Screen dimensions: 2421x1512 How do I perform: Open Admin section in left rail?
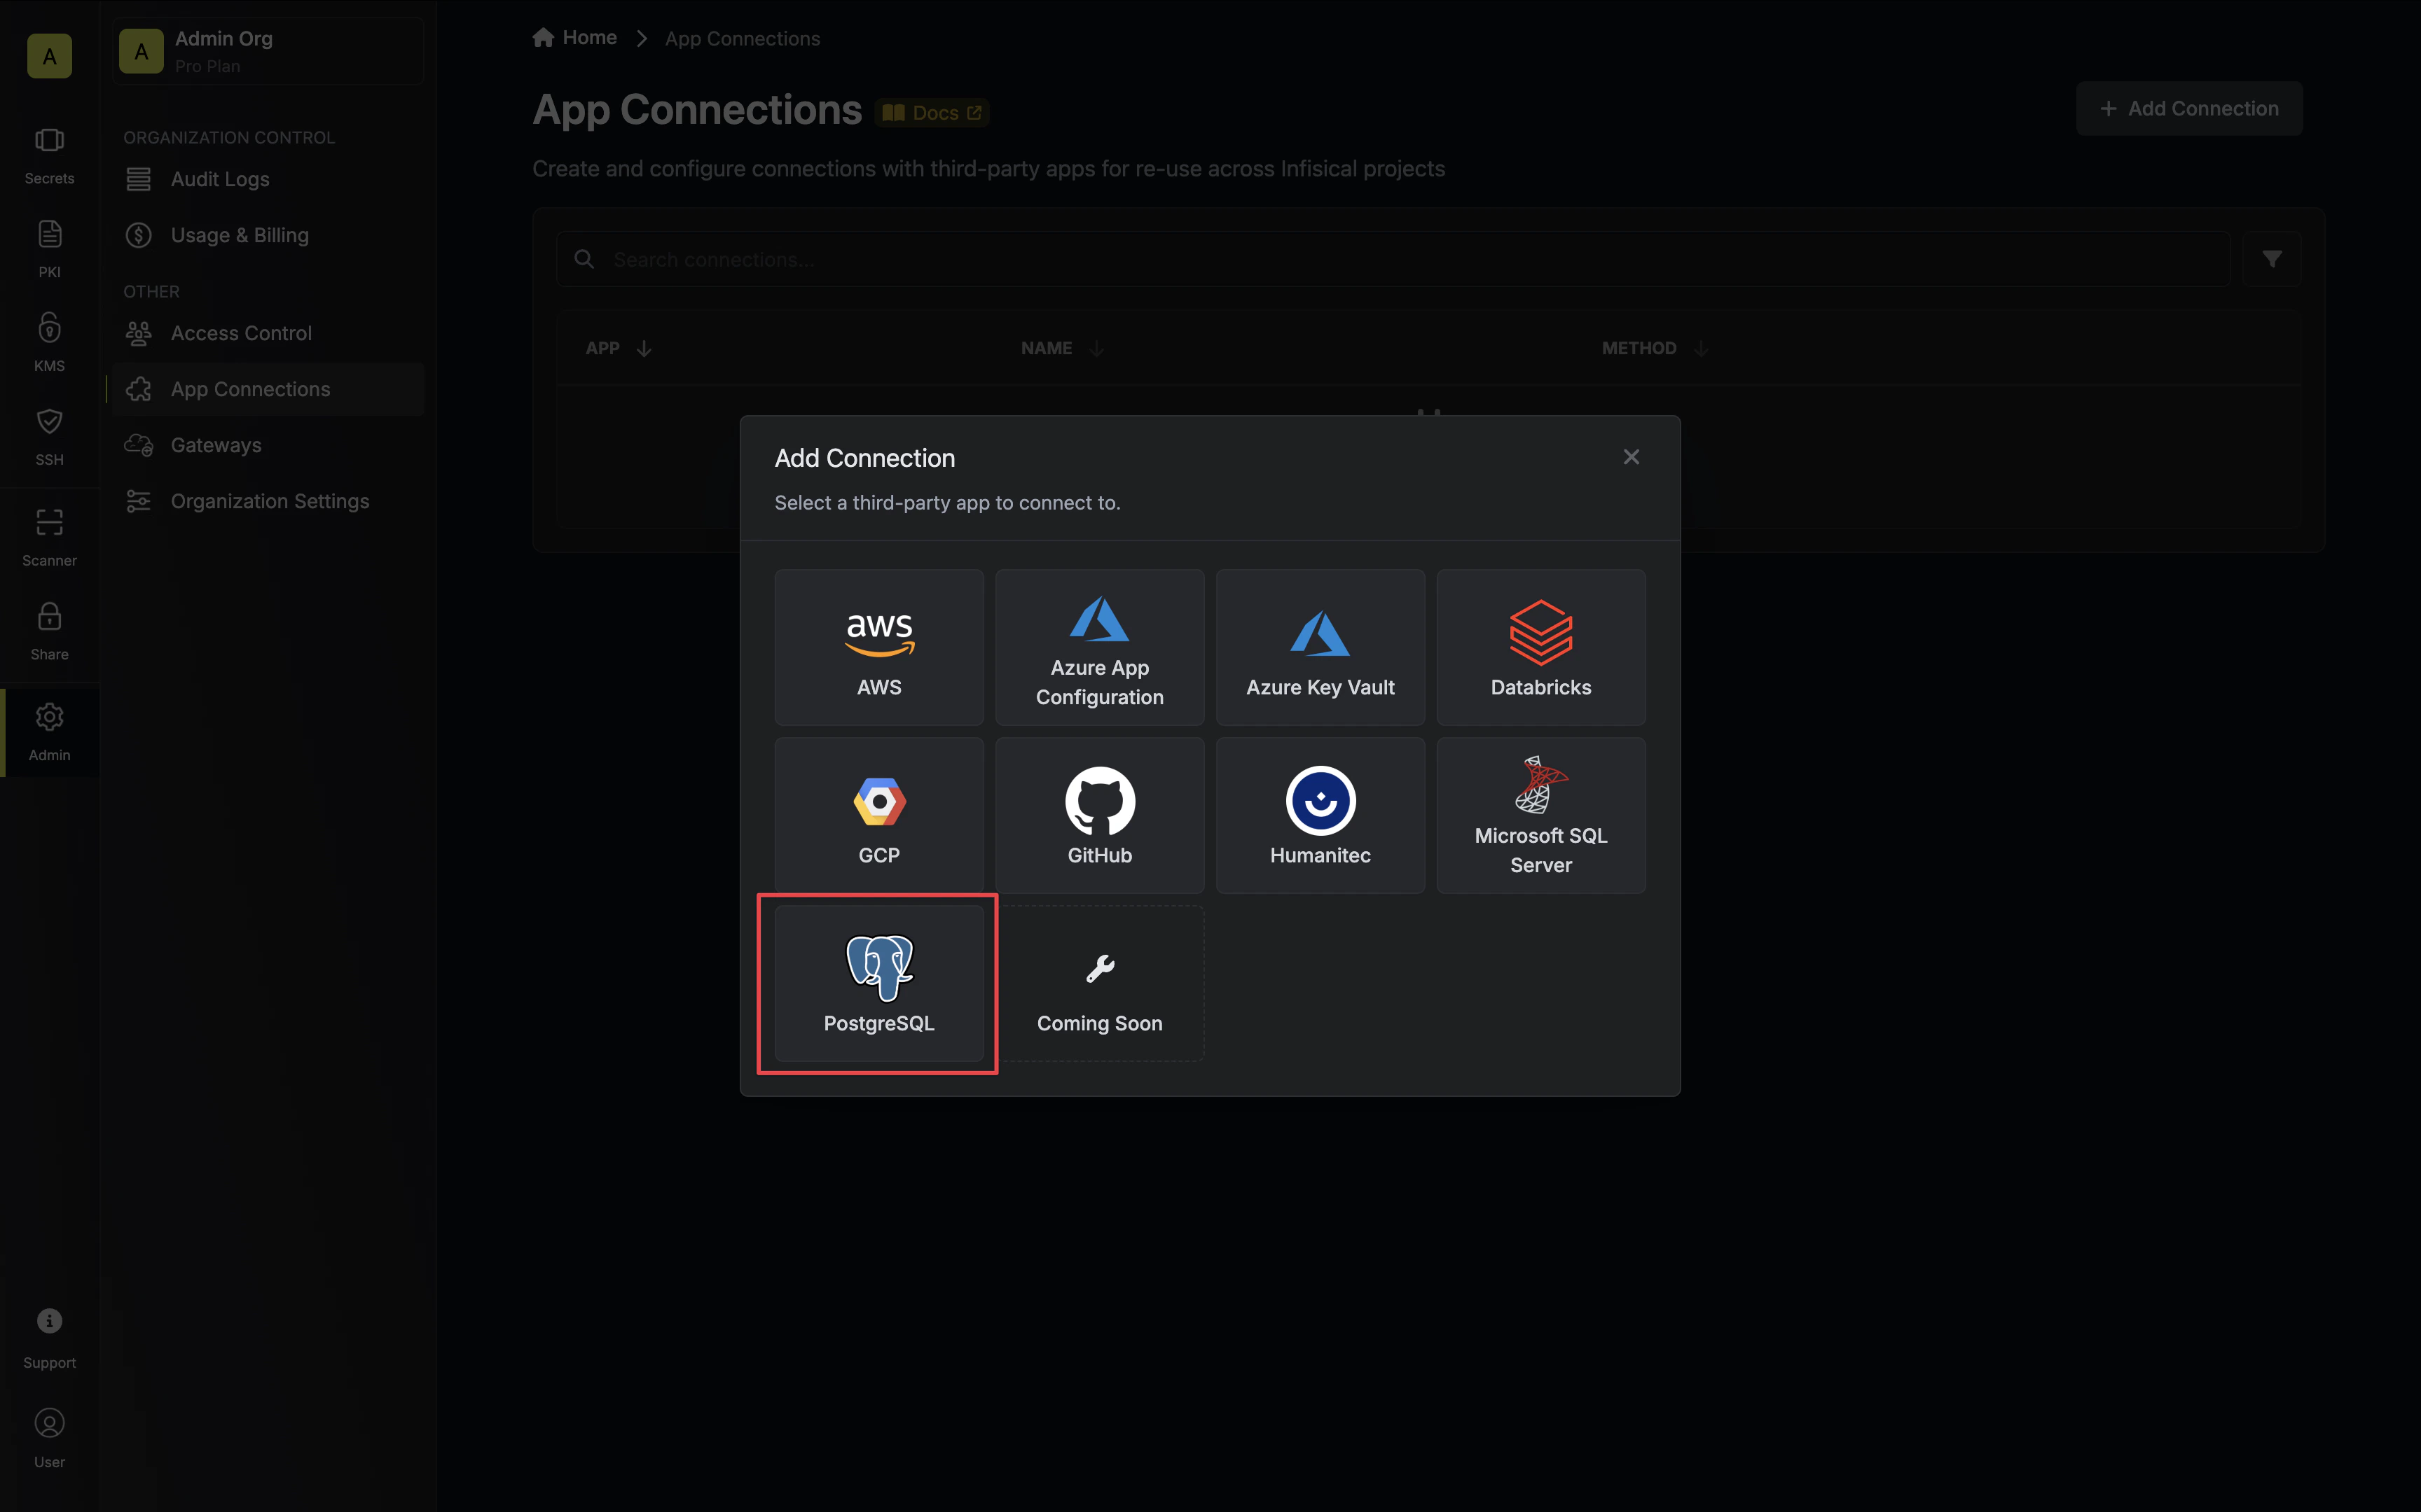click(x=49, y=733)
